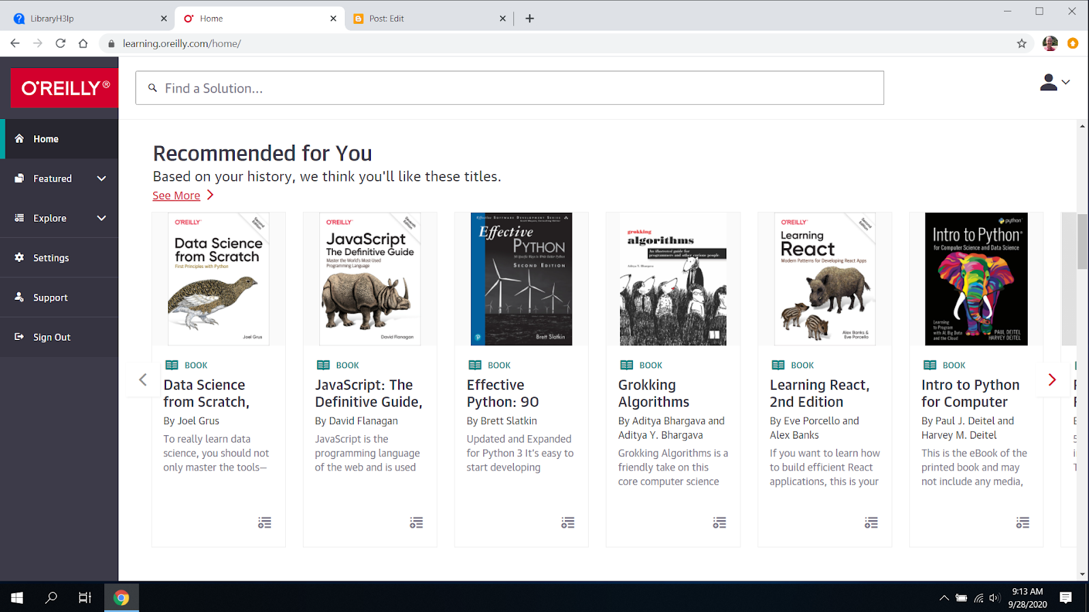Open JavaScript Definitive Guide cover image

[x=370, y=279]
